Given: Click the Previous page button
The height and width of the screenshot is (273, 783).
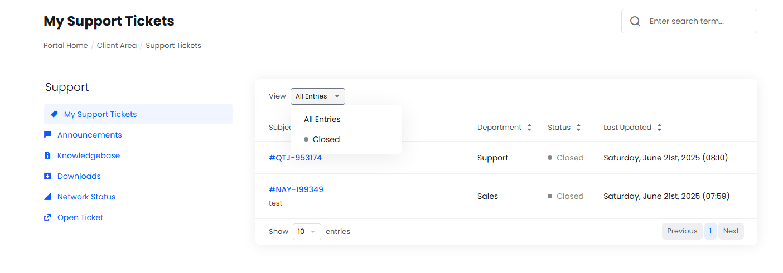Looking at the screenshot, I should coord(681,231).
